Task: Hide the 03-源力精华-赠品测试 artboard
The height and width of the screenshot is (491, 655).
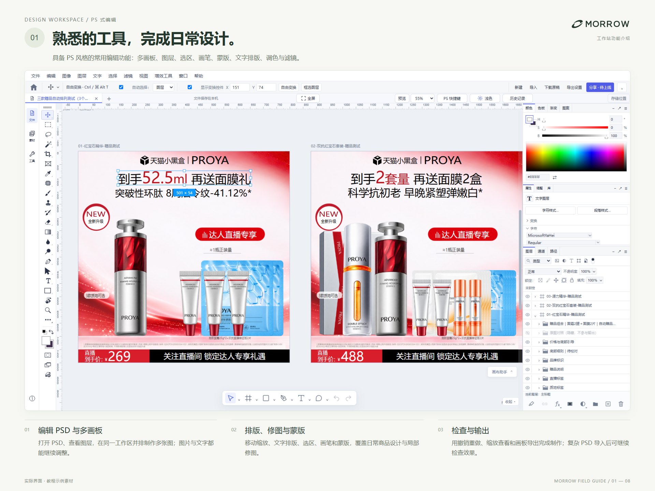Action: 527,296
